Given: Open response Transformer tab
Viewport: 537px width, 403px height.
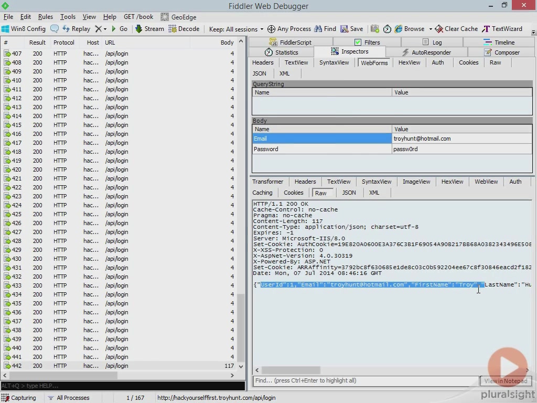Looking at the screenshot, I should pyautogui.click(x=267, y=182).
